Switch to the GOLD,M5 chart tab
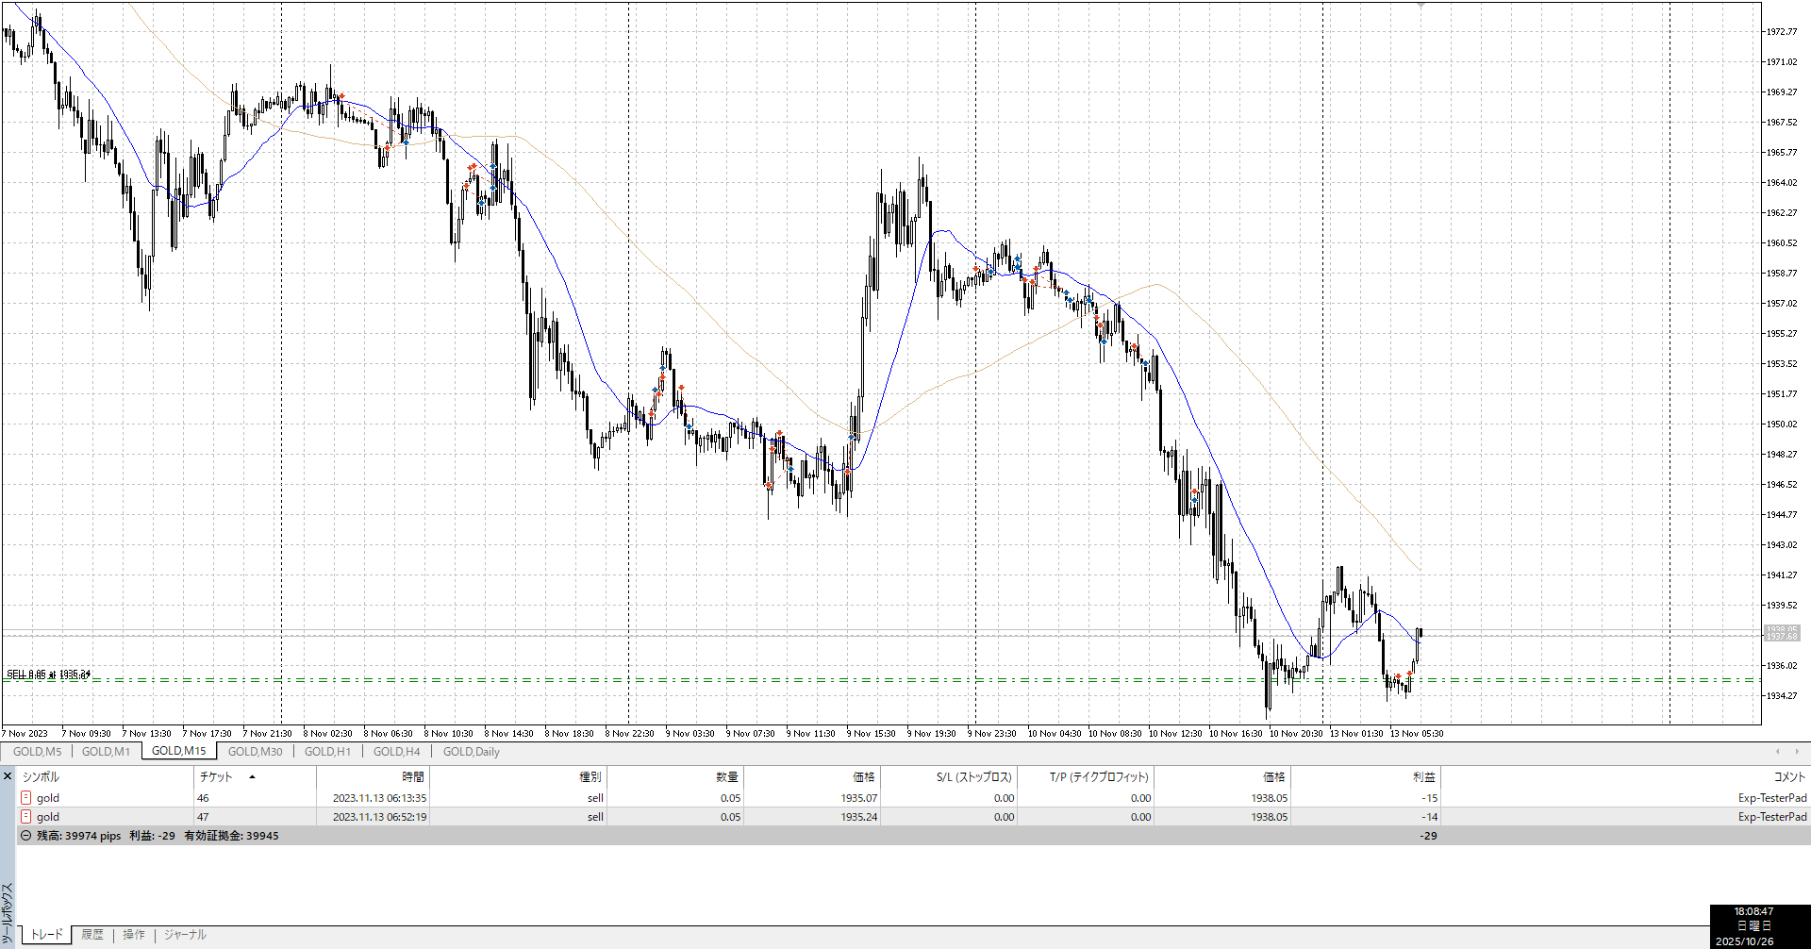 pos(38,752)
